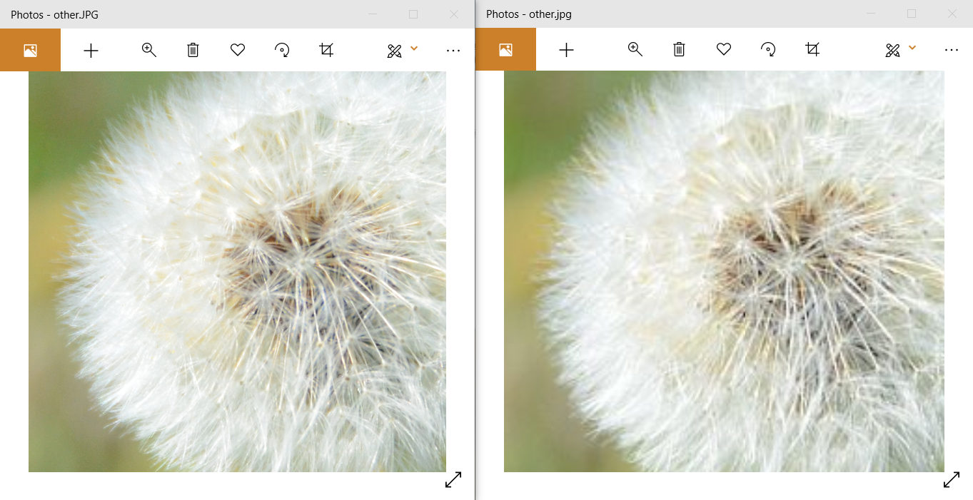Click the collection icon in right Photos window

(x=505, y=50)
